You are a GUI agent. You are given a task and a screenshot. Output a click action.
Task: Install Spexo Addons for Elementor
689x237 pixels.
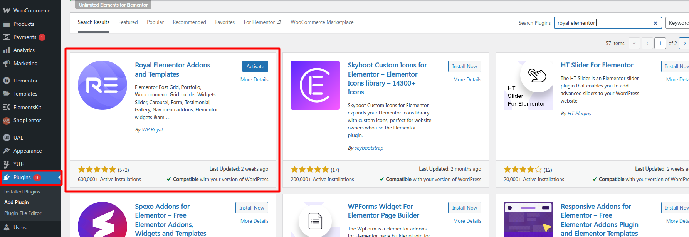click(x=252, y=208)
